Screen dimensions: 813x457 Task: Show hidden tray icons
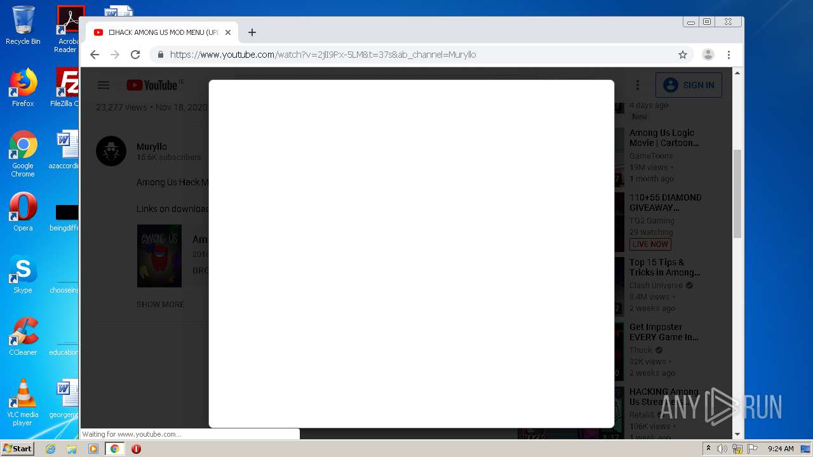[708, 449]
